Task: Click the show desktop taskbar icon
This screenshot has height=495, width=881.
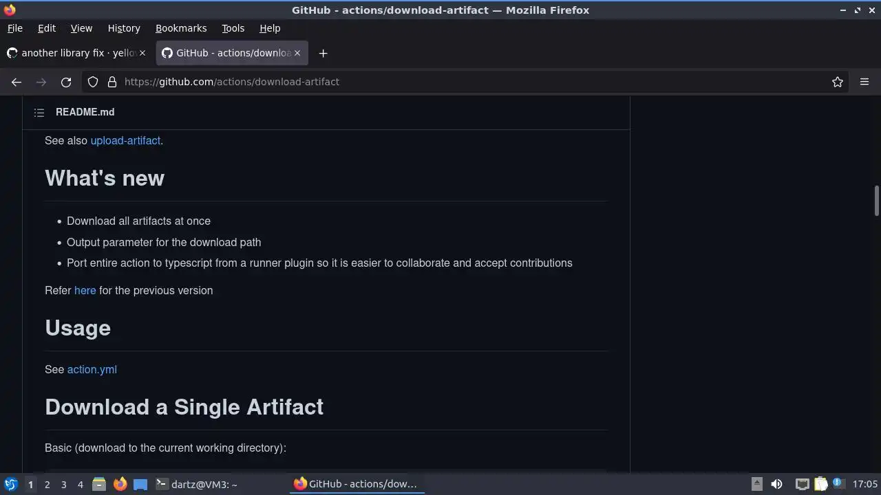Action: pyautogui.click(x=140, y=484)
